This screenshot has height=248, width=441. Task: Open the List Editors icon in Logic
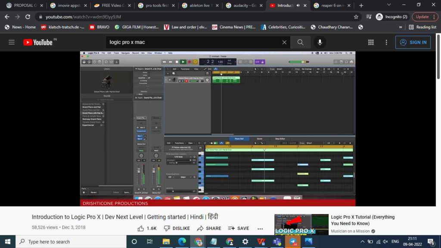point(336,62)
